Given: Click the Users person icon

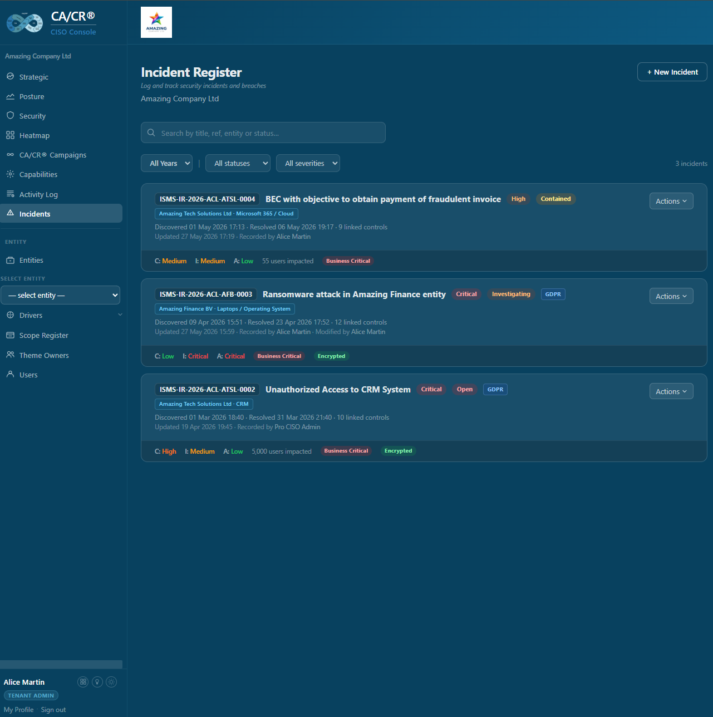Looking at the screenshot, I should (10, 374).
